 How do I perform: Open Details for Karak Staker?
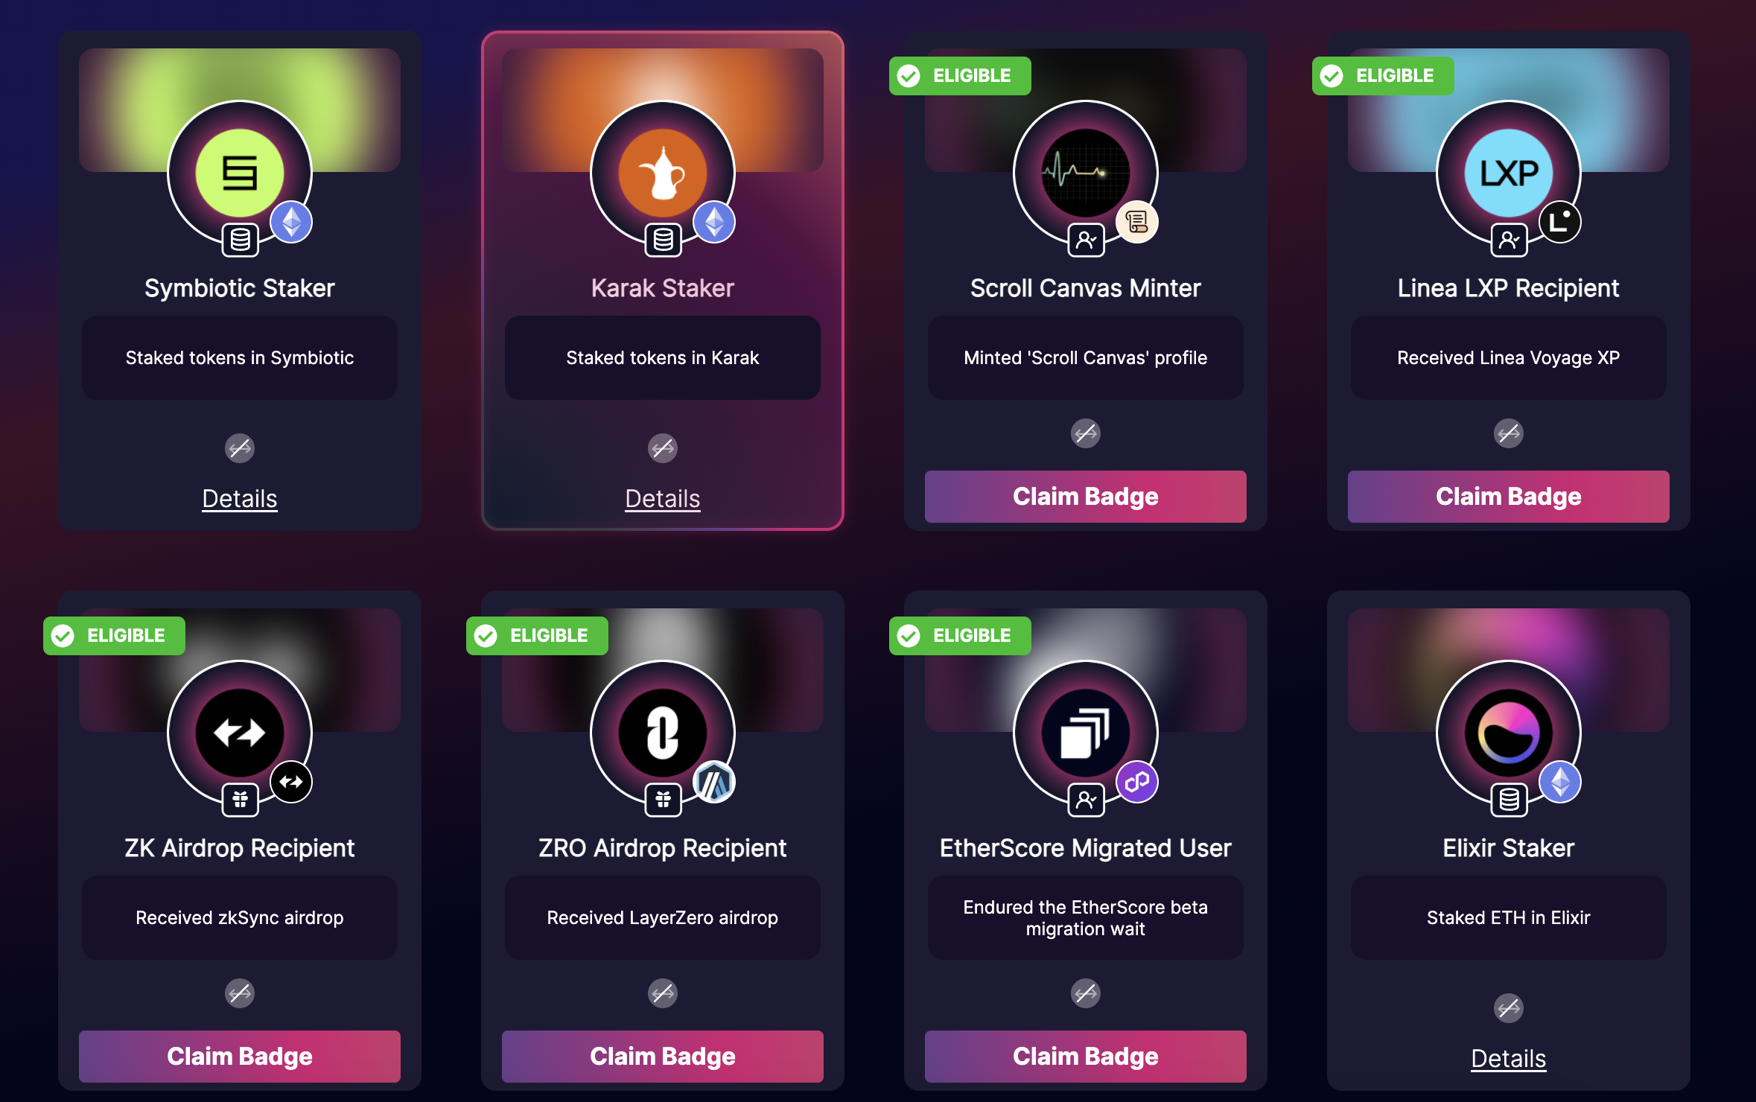pyautogui.click(x=663, y=499)
